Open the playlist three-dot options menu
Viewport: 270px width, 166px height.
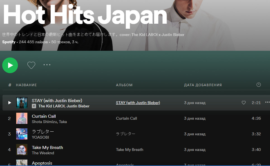coord(47,65)
